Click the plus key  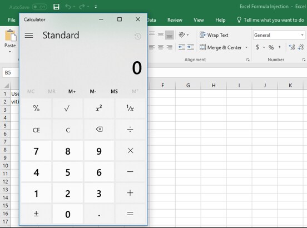[130, 193]
